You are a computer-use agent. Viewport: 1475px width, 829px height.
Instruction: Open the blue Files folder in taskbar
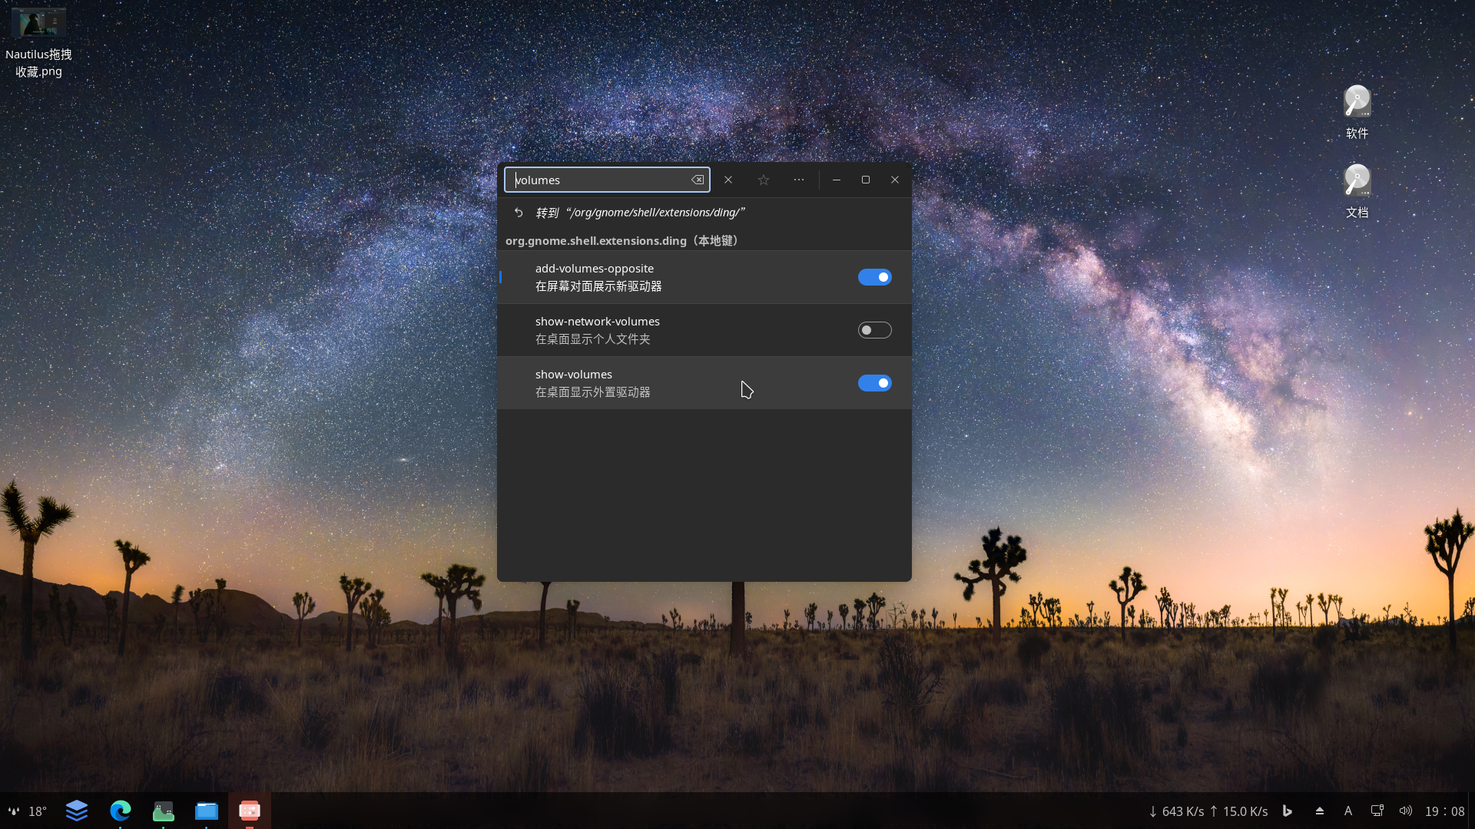(x=206, y=811)
